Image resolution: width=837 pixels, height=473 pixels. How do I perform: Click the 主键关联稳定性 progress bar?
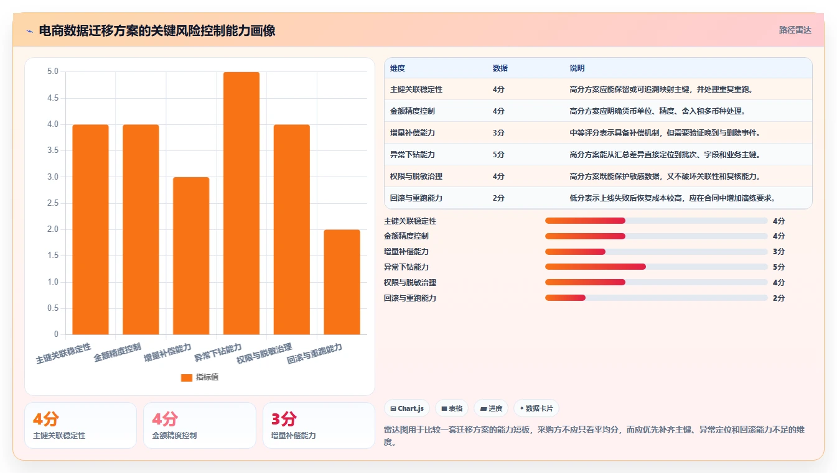point(656,221)
